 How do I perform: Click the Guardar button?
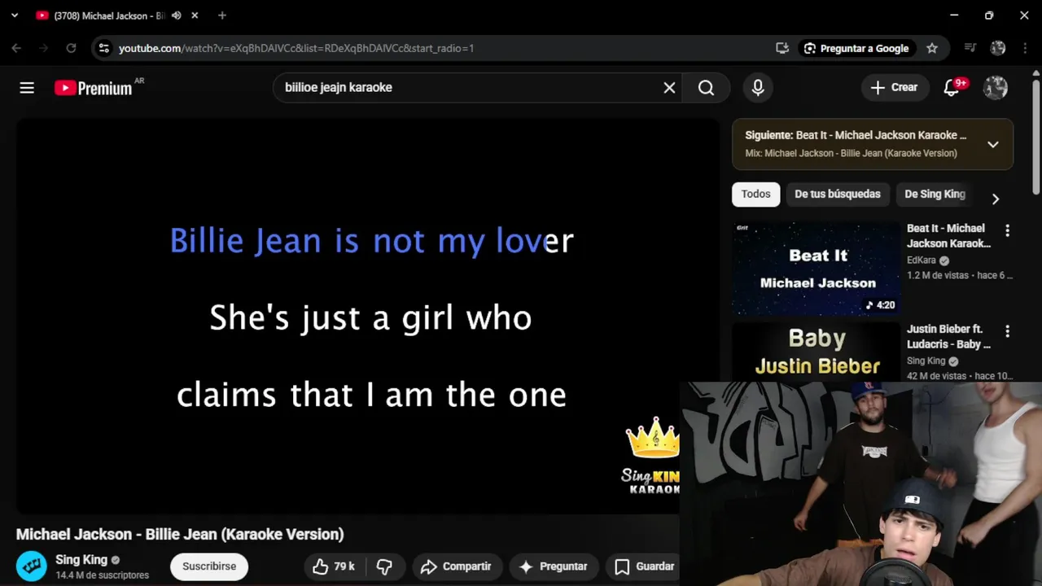point(645,566)
